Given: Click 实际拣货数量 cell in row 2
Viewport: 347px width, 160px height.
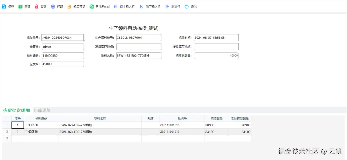Looking at the screenshot, I should tap(240, 132).
